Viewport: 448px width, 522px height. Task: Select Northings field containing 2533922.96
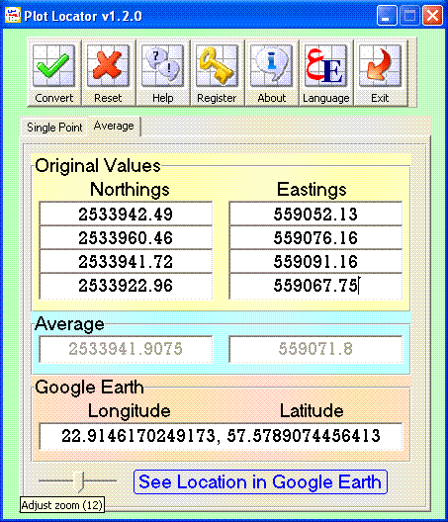click(x=126, y=286)
